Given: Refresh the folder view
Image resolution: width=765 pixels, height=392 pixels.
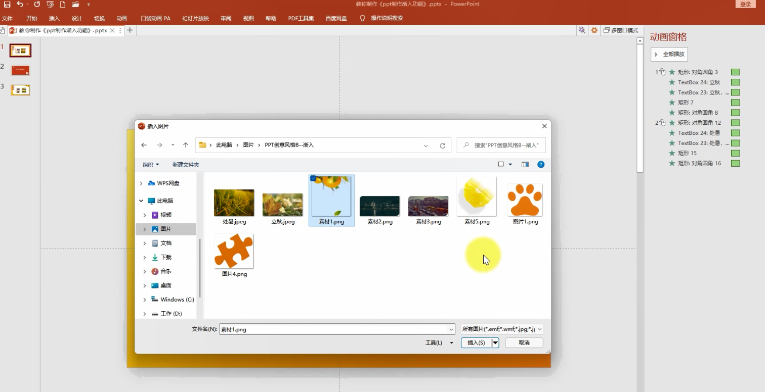Looking at the screenshot, I should pyautogui.click(x=442, y=145).
